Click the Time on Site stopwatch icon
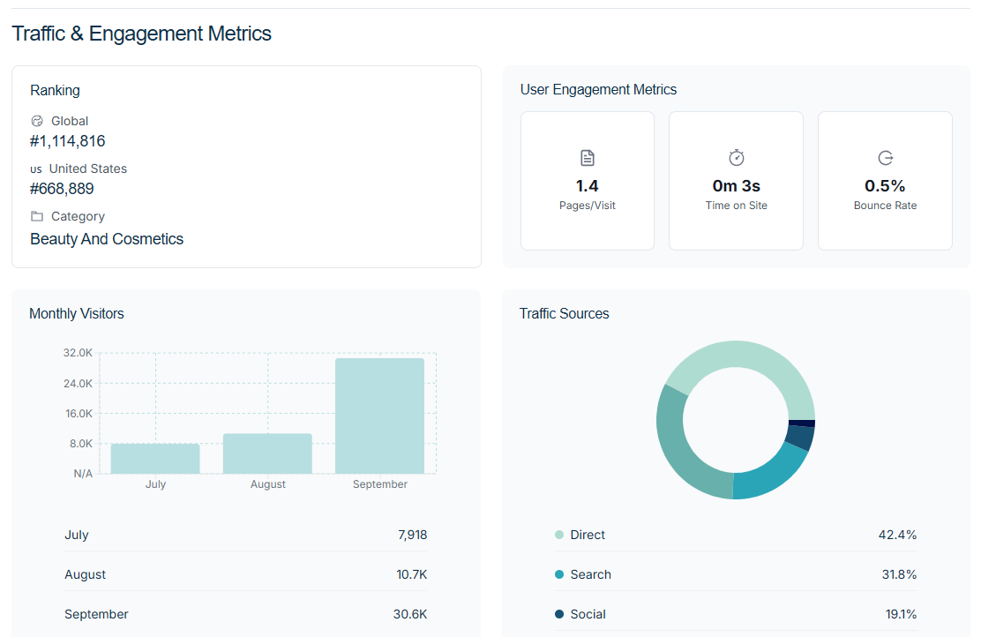The width and height of the screenshot is (981, 637). coord(737,158)
